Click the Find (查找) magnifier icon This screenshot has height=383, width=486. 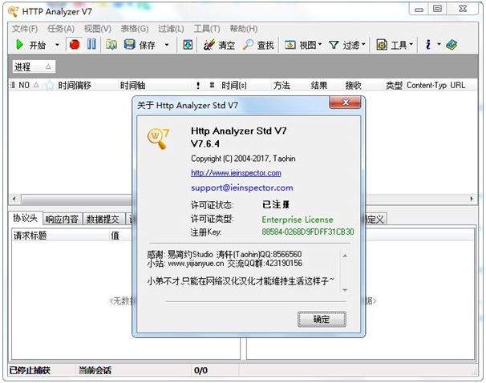[x=248, y=45]
